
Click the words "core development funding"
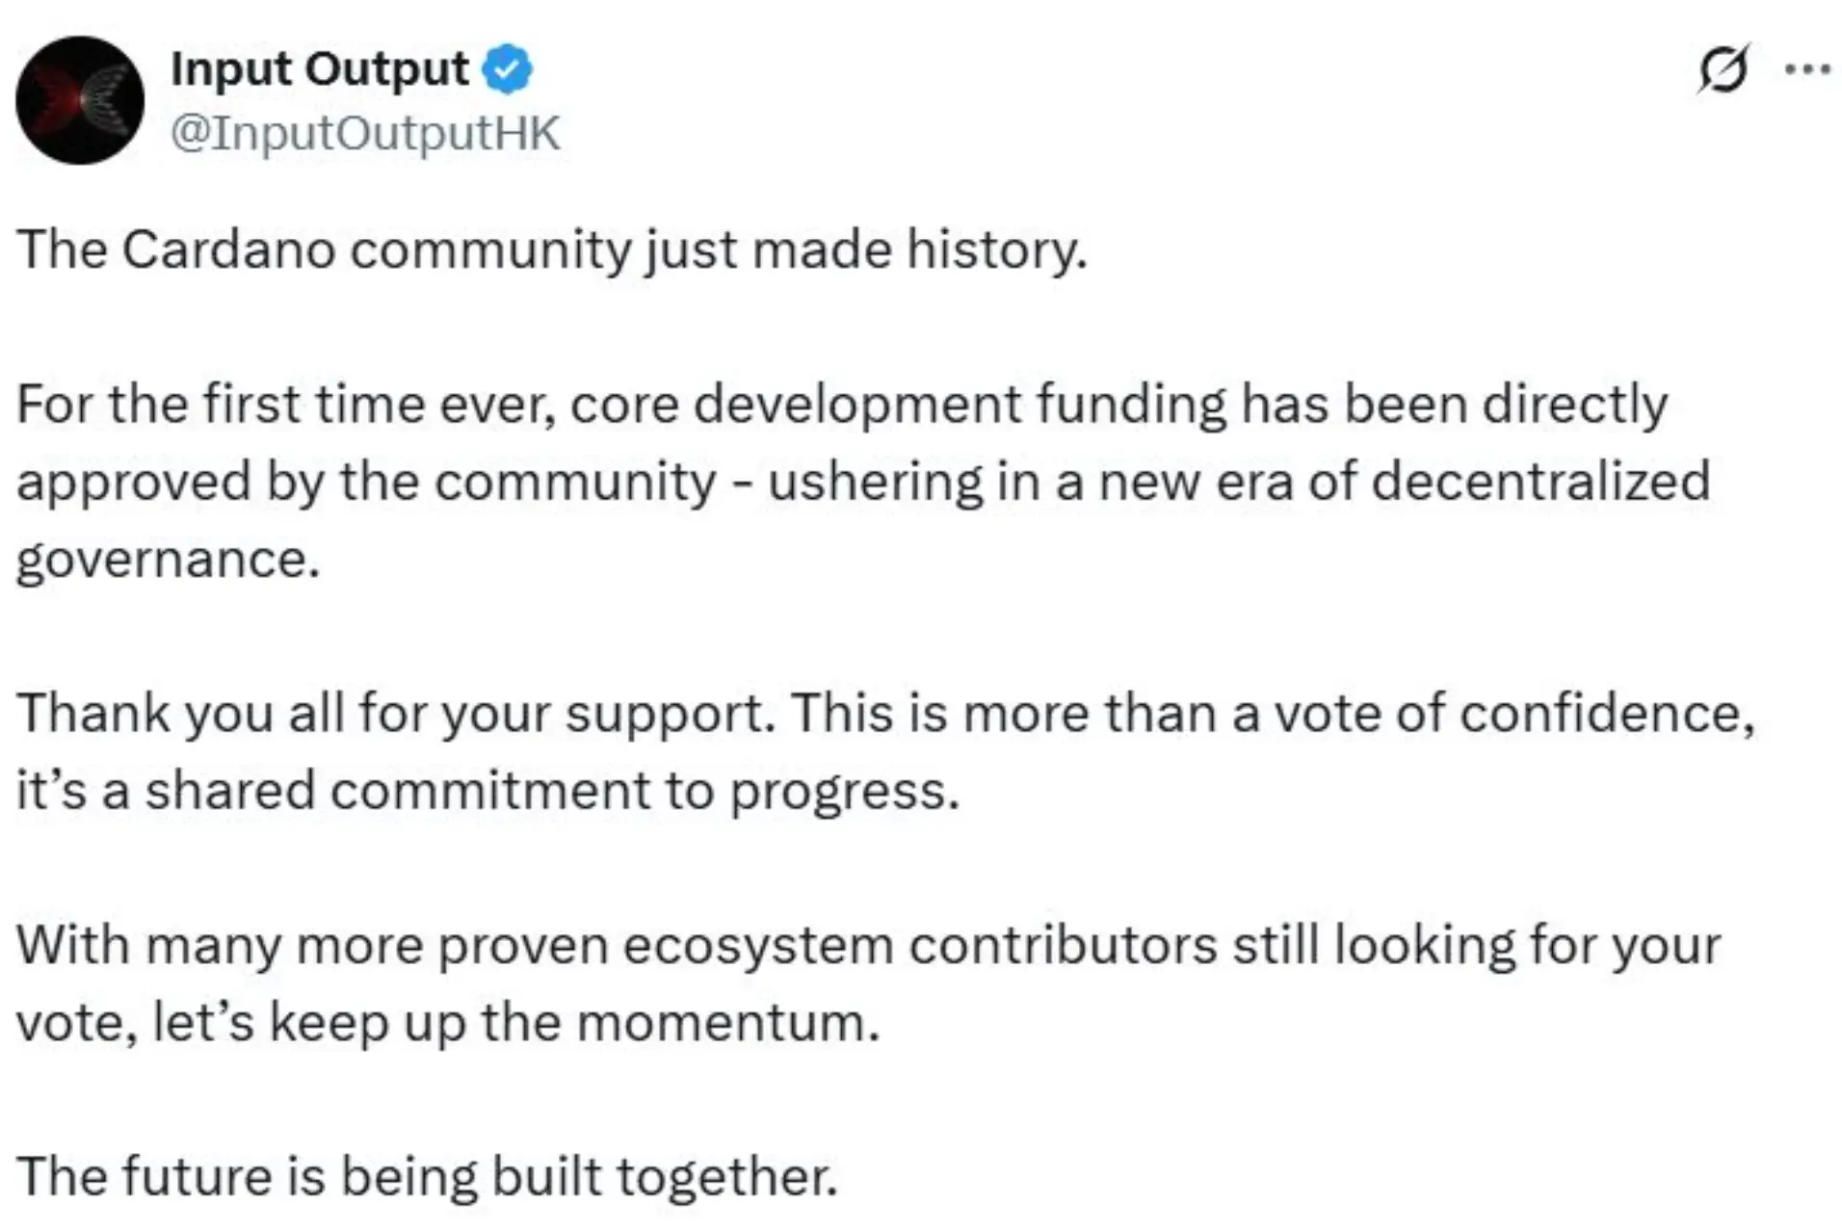coord(898,404)
